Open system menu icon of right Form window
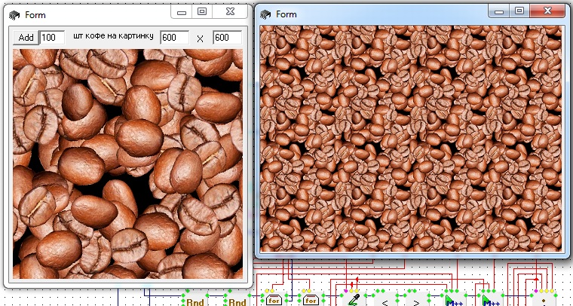This screenshot has width=573, height=306. pos(265,14)
